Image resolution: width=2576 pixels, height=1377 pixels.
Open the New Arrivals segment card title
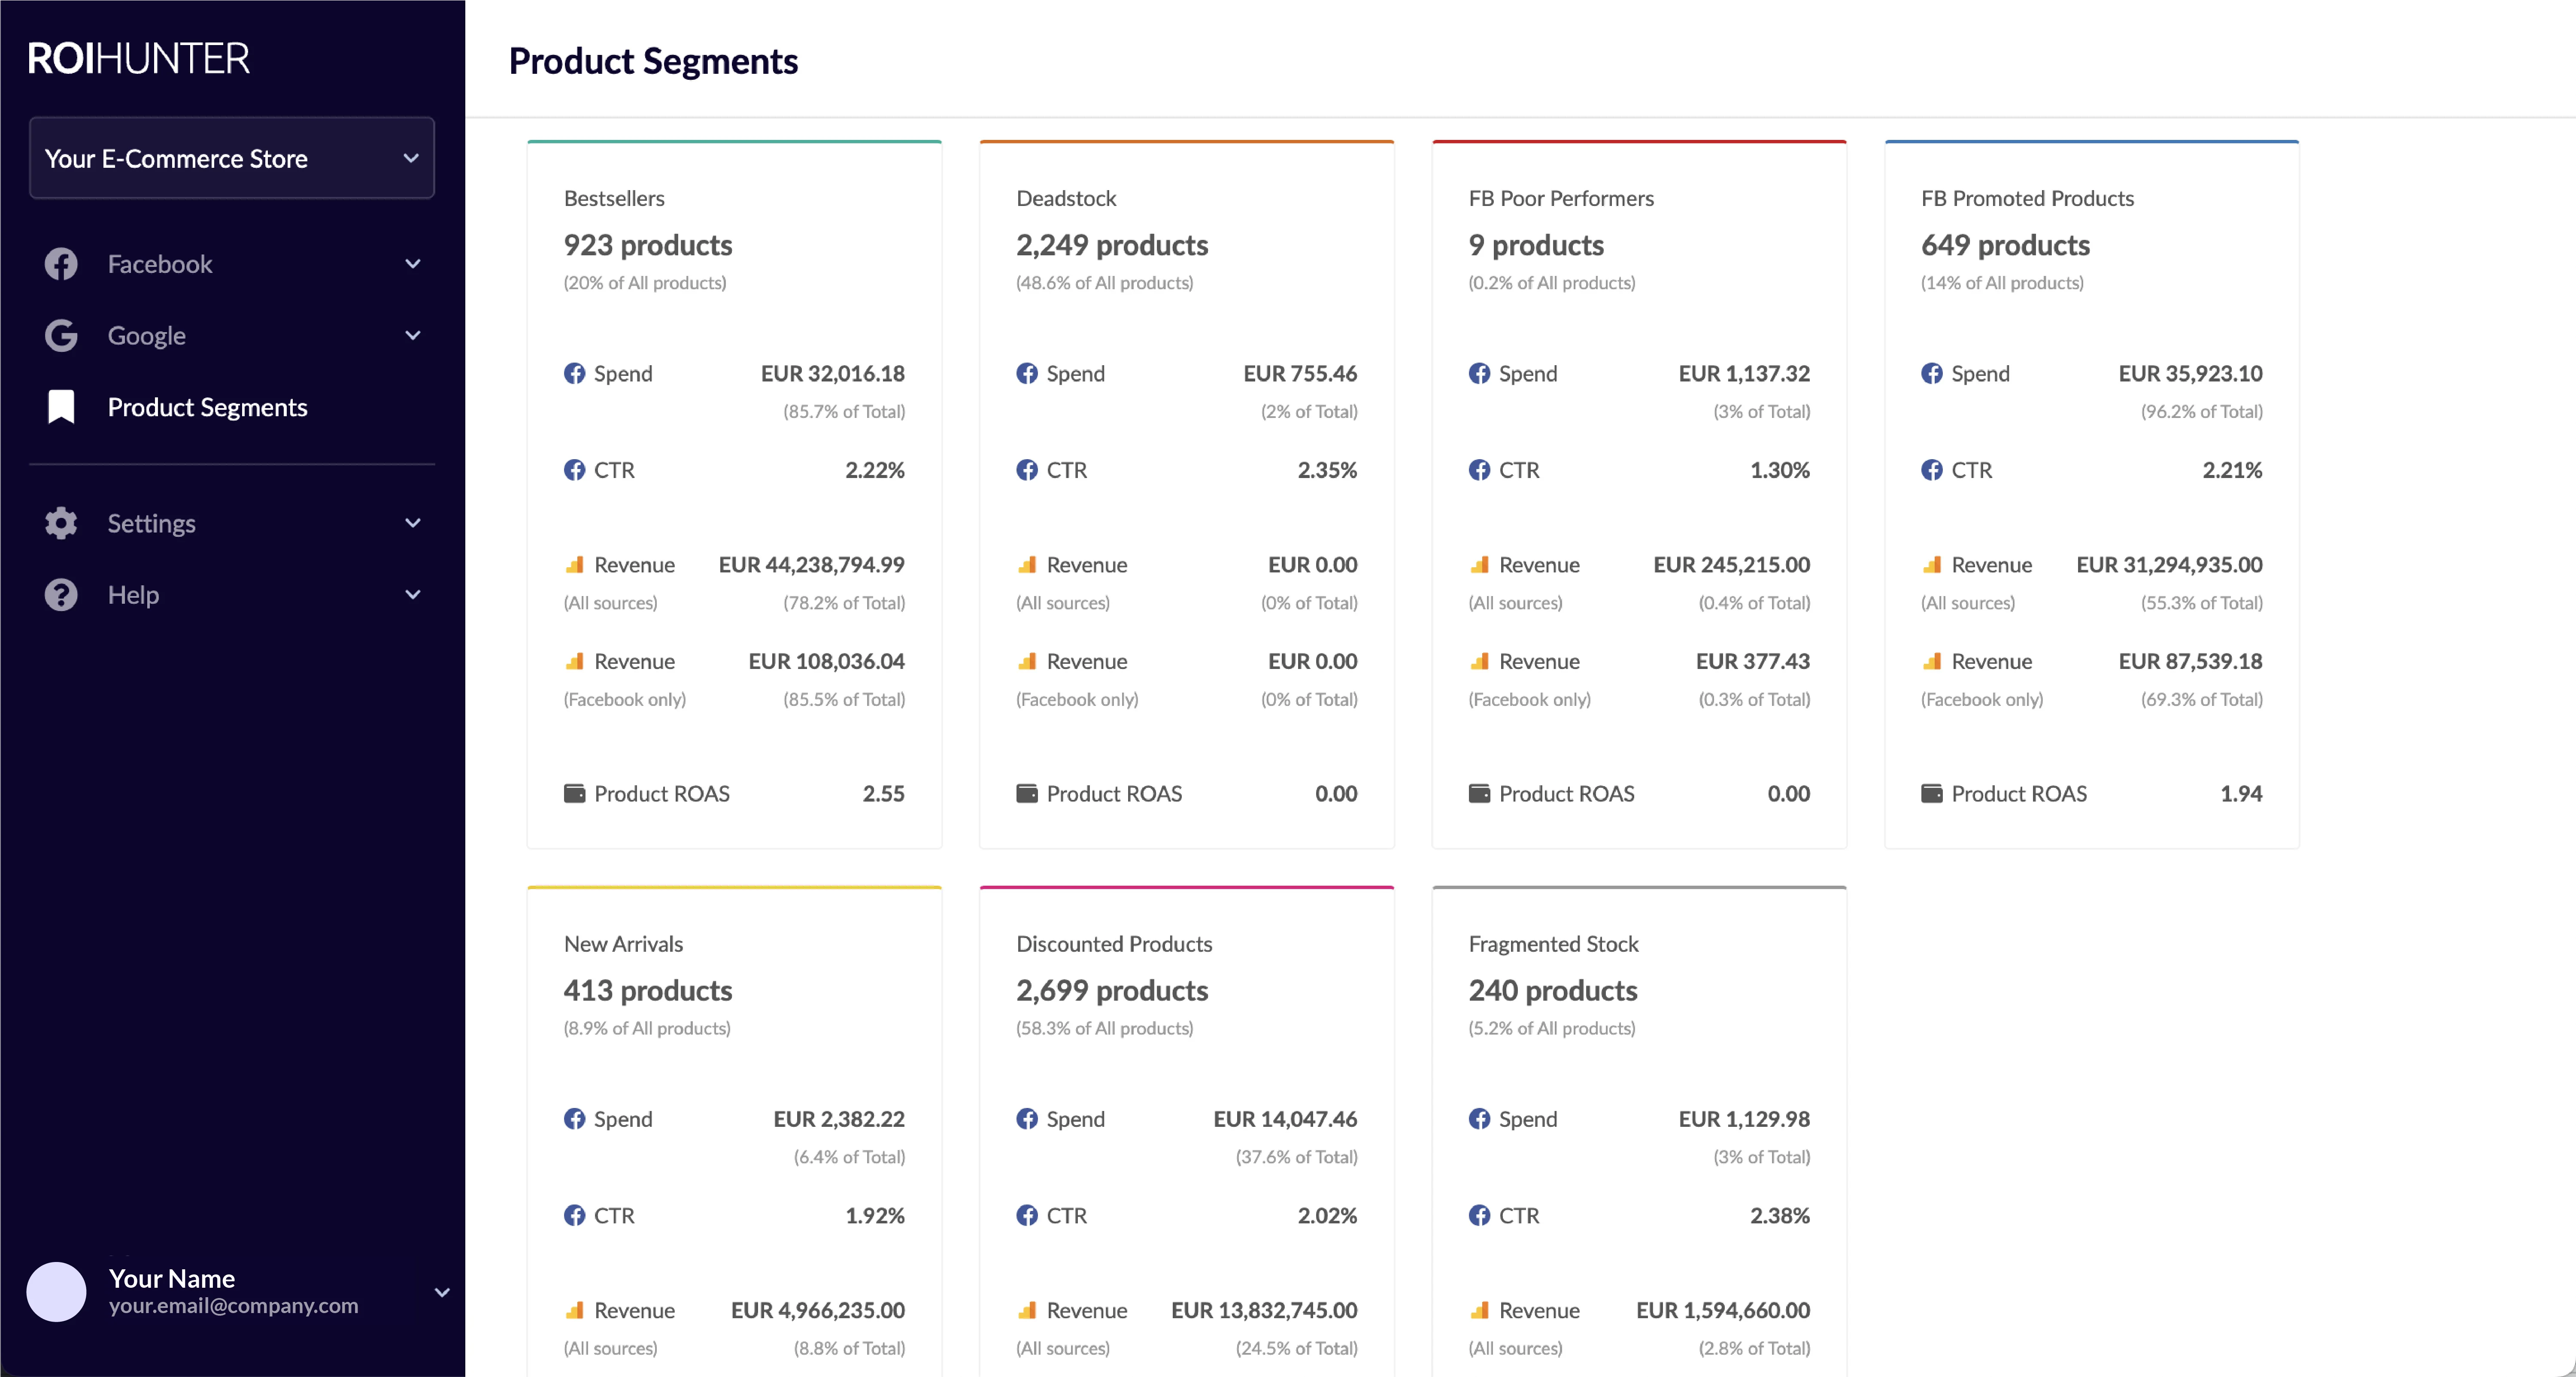(623, 943)
